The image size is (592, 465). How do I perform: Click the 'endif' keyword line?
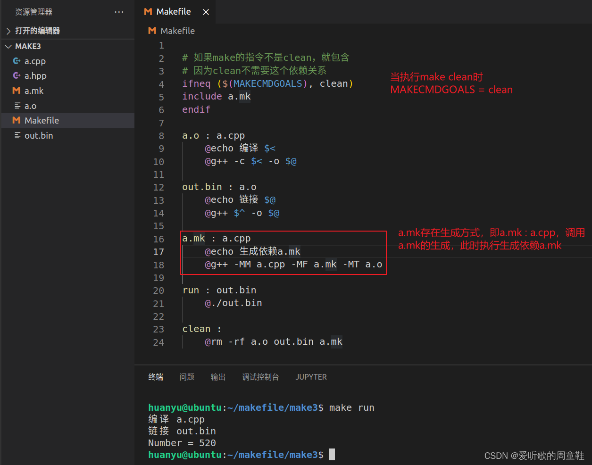196,109
